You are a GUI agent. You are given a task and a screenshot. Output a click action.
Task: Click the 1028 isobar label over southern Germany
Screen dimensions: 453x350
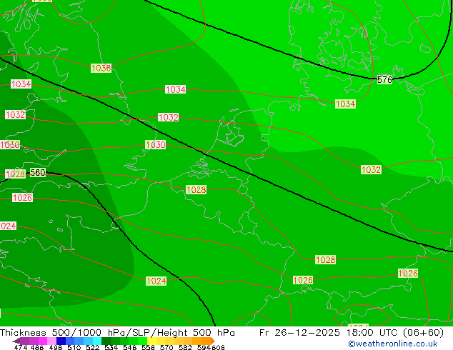(x=325, y=259)
